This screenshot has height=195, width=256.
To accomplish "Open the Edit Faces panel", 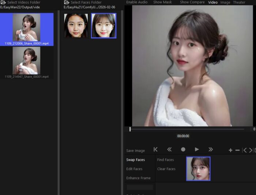I will click(134, 169).
